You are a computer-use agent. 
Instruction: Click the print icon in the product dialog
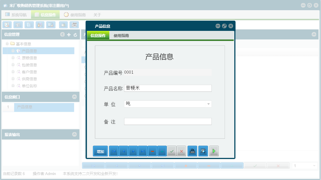coord(192,151)
